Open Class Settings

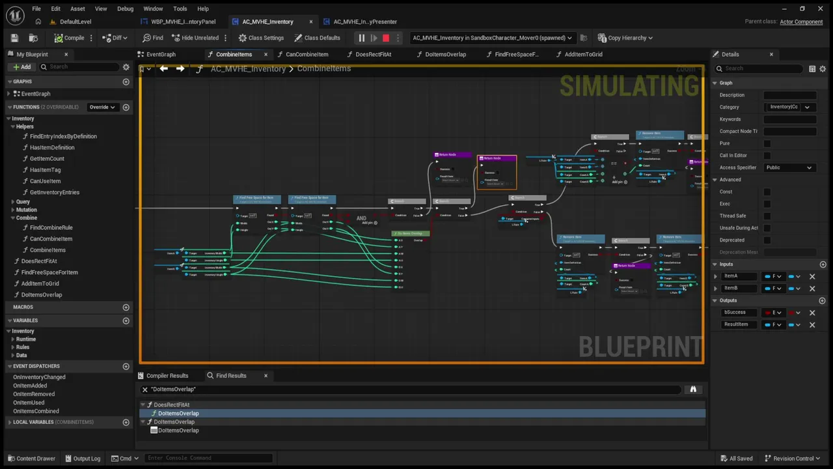coord(261,38)
